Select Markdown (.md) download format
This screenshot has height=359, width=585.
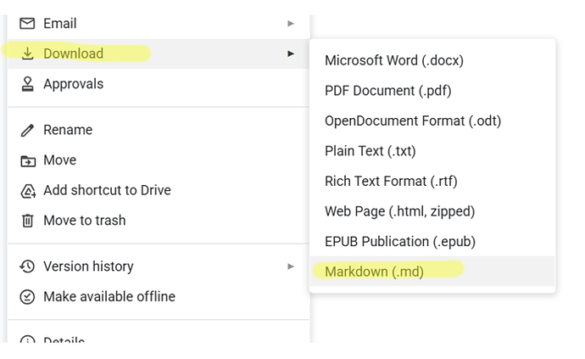coord(374,272)
